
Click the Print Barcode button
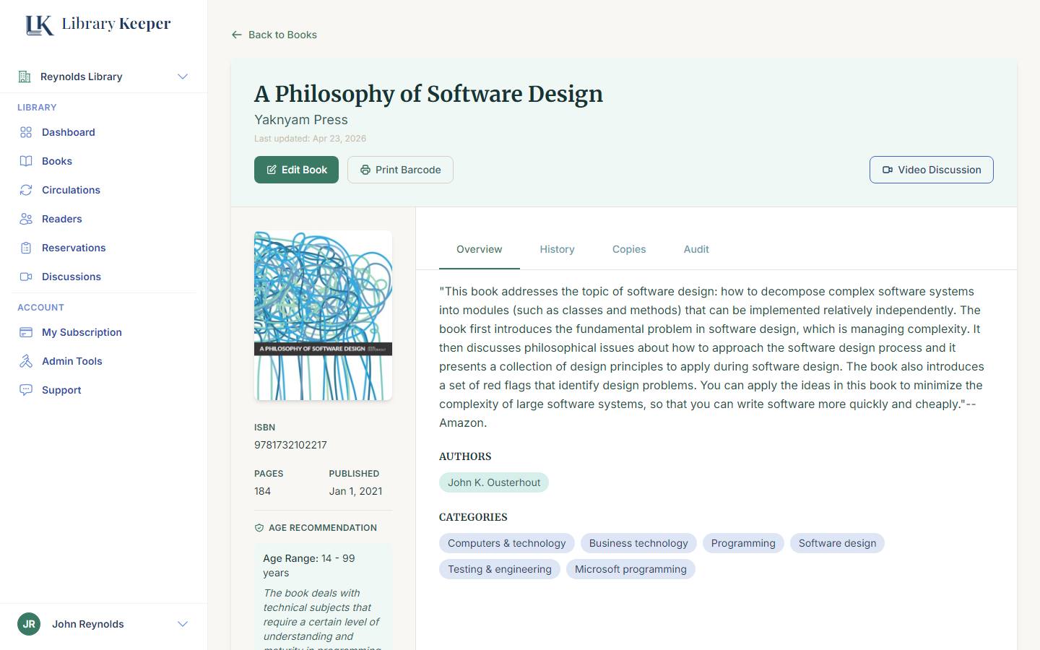tap(400, 170)
